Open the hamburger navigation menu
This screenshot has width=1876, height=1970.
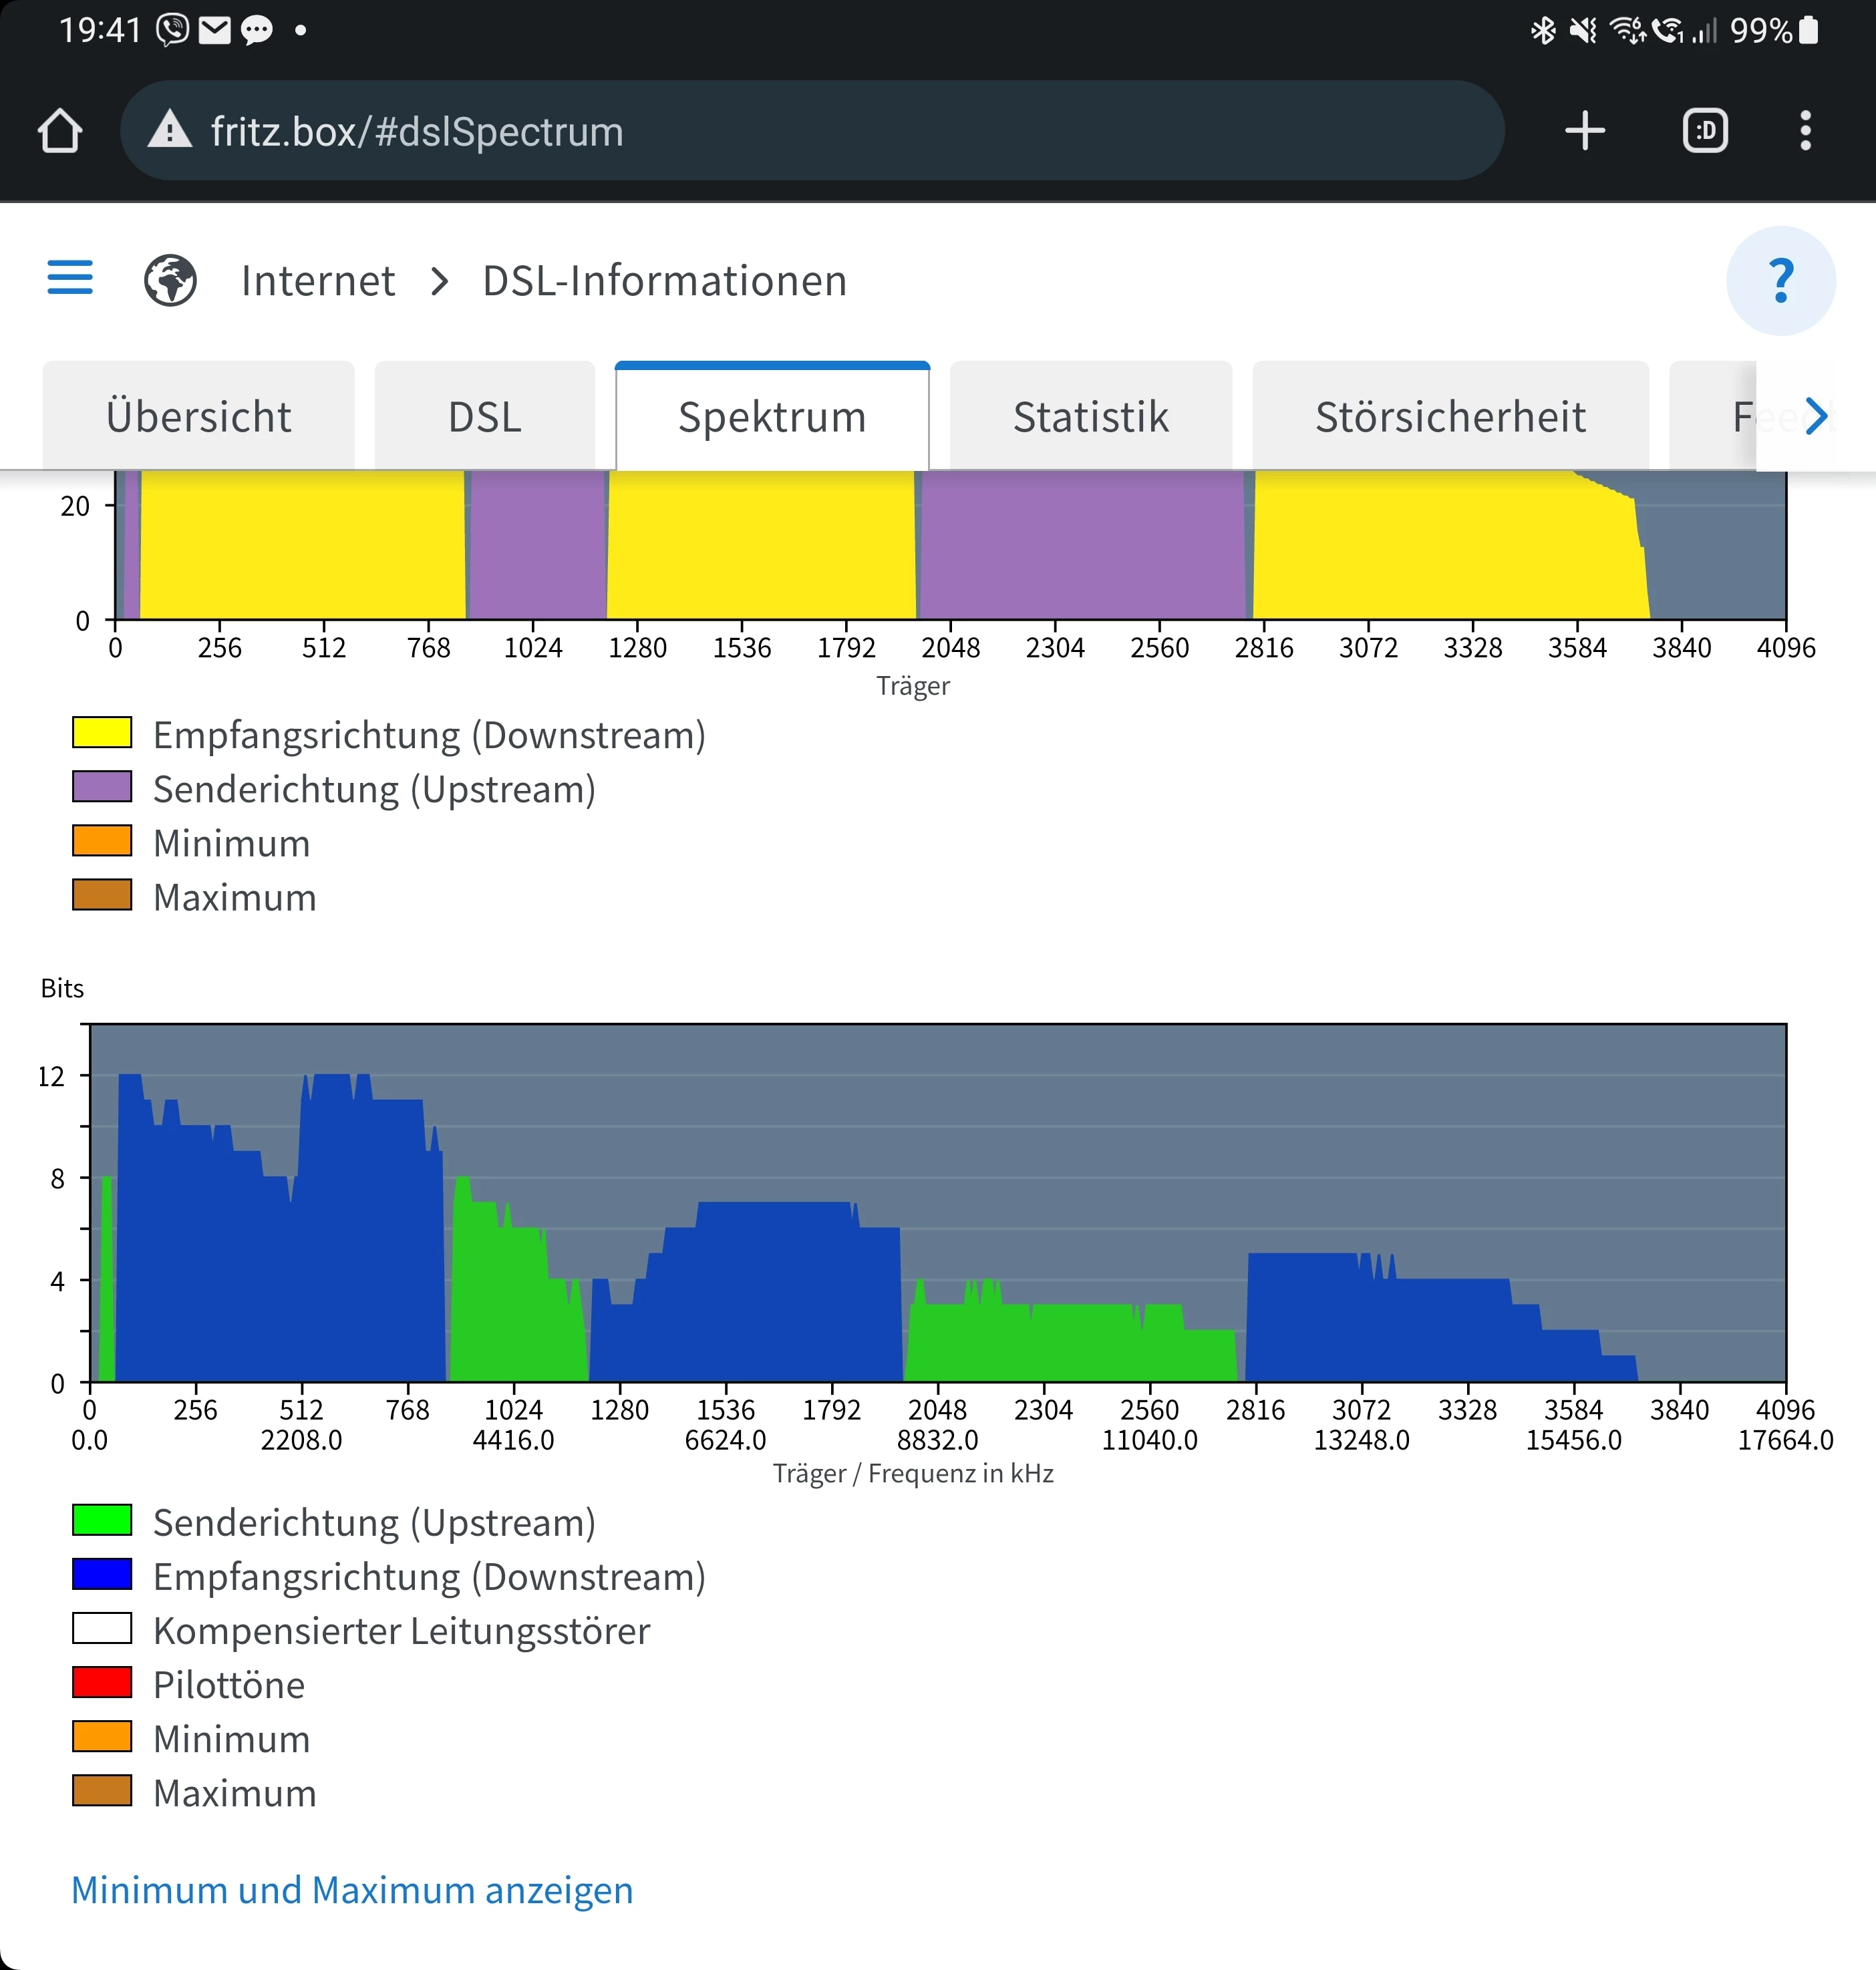[70, 278]
